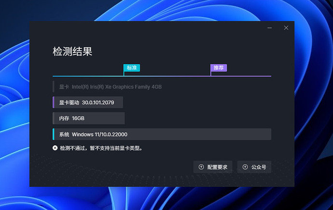Click the arrow icon on 配置要求 button
Image resolution: width=333 pixels, height=210 pixels.
(201, 167)
